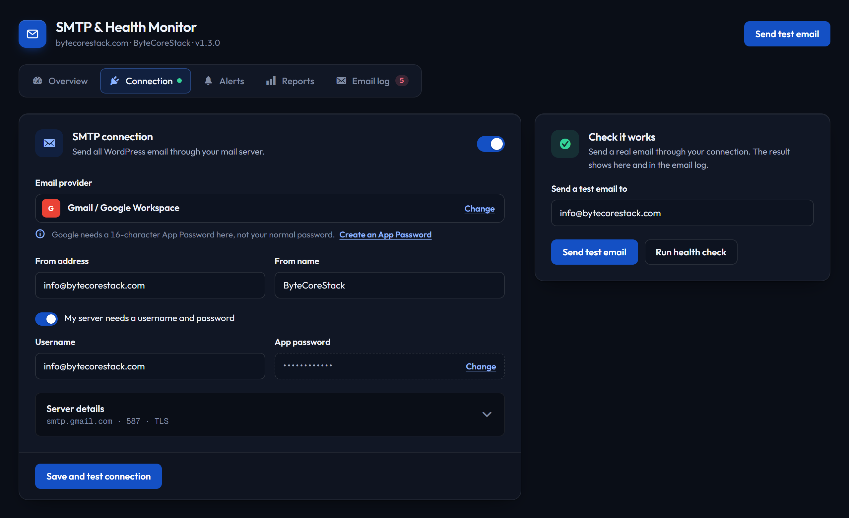Toggle 'My server needs a username and password'
Viewport: 849px width, 518px height.
click(46, 318)
